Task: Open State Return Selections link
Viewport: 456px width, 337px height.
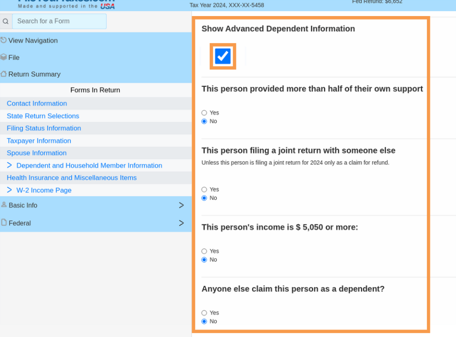Action: pyautogui.click(x=43, y=116)
